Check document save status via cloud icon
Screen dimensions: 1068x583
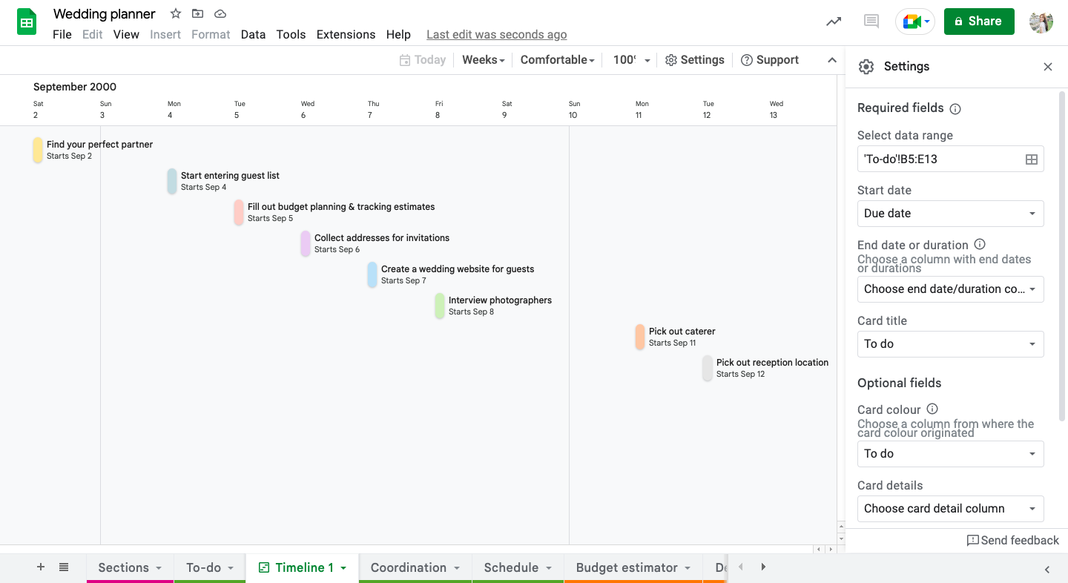(220, 13)
